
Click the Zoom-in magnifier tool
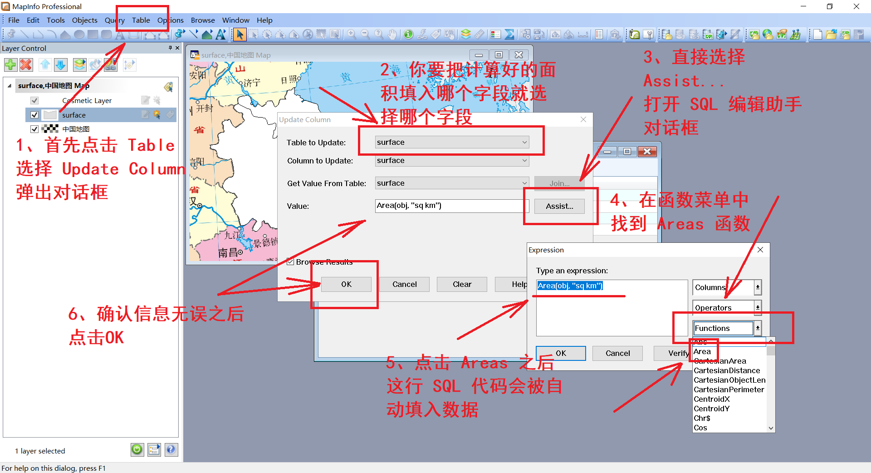(352, 34)
